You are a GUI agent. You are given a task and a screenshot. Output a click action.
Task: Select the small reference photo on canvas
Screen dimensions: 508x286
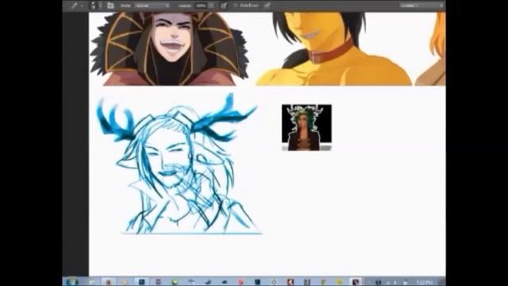[x=306, y=127]
